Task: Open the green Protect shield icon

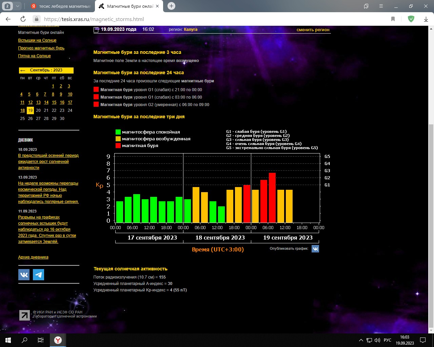Action: point(411,19)
